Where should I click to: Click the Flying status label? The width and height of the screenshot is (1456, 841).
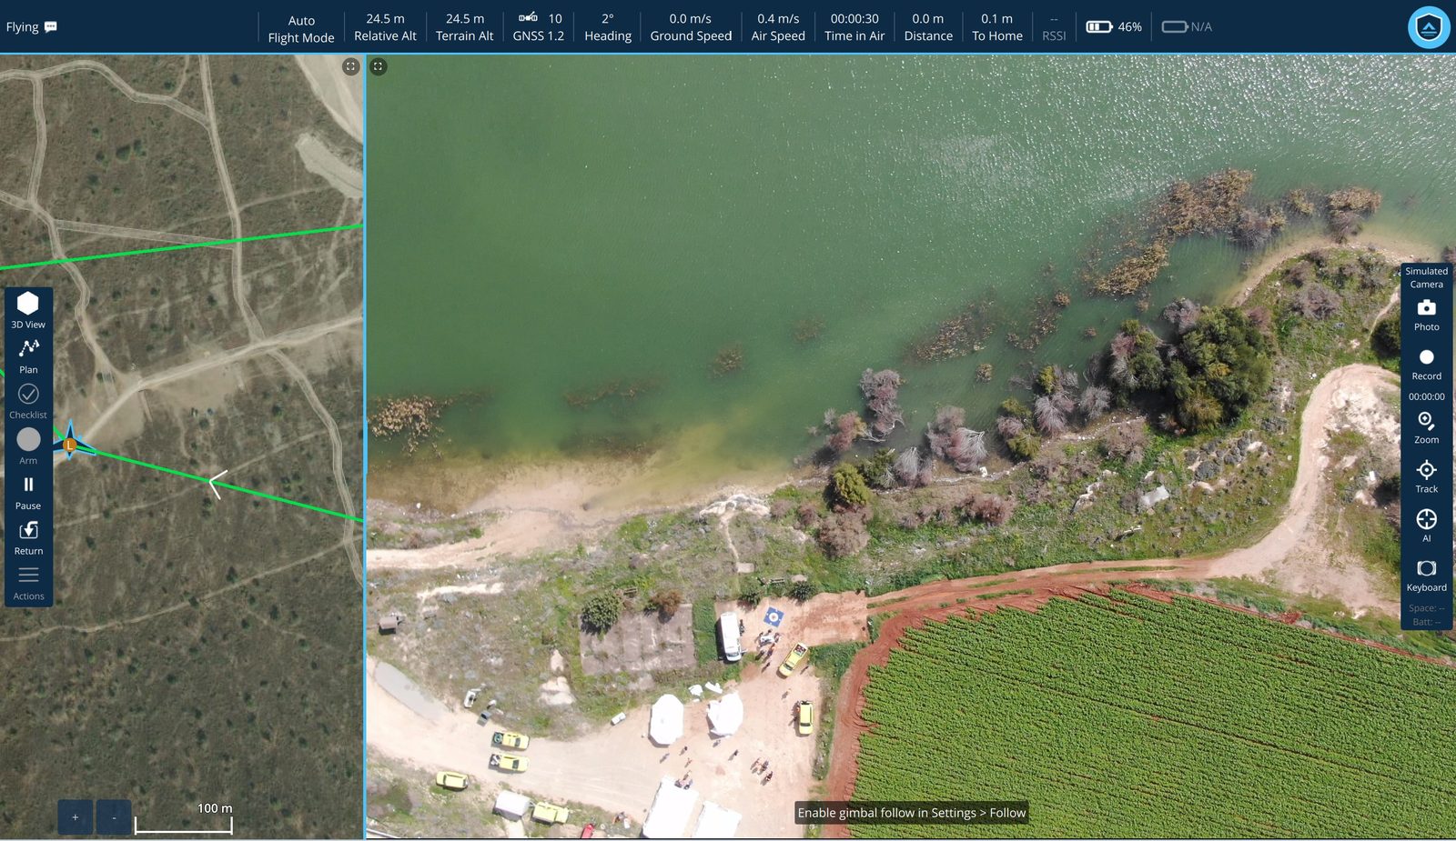click(x=22, y=26)
